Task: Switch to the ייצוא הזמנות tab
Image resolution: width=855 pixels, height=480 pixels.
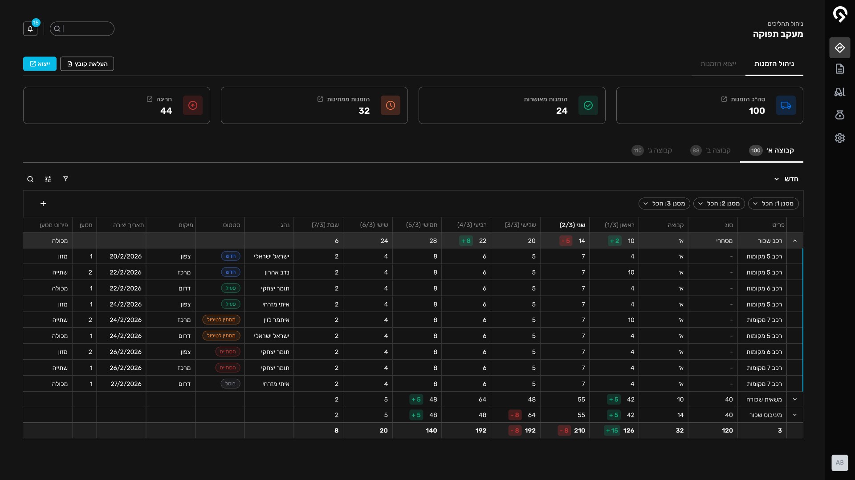Action: tap(718, 64)
